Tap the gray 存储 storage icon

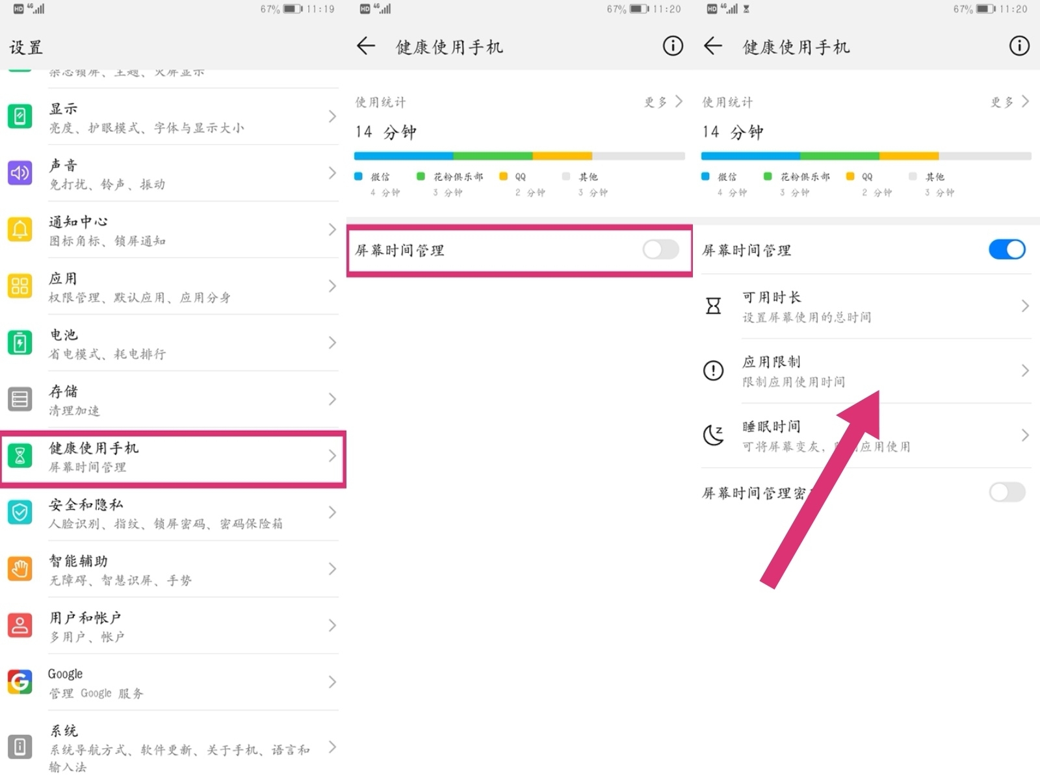19,399
